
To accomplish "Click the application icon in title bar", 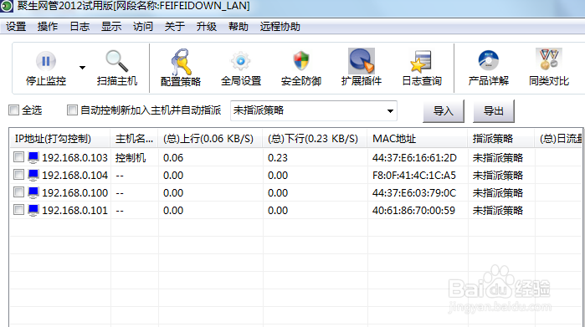I will click(x=7, y=6).
